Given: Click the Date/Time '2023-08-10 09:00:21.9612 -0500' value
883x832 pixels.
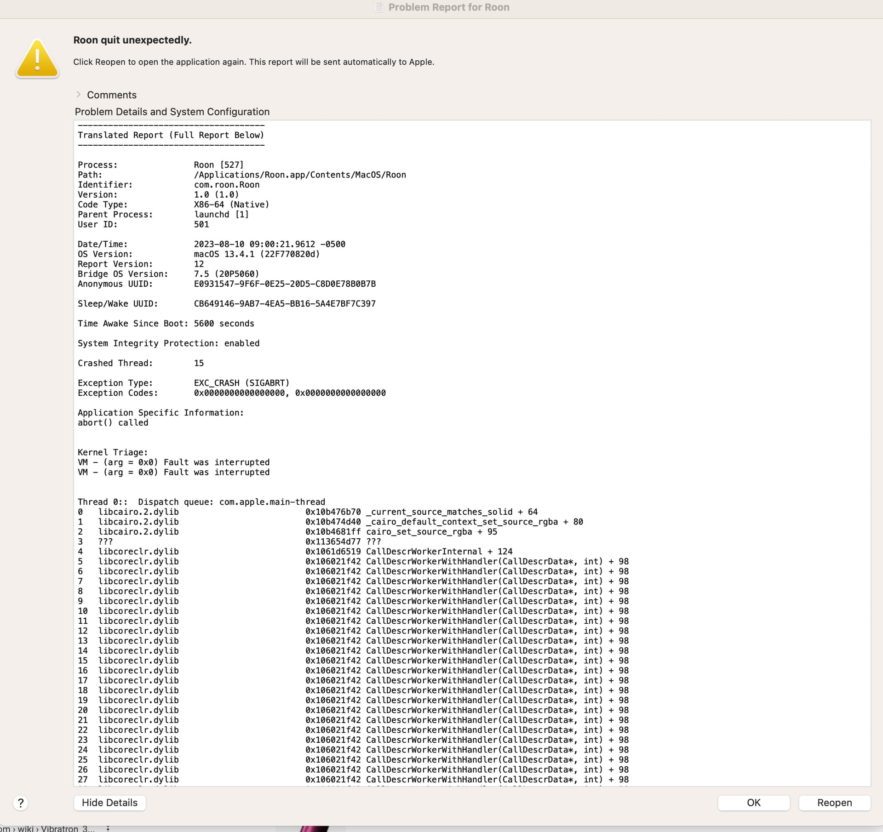Looking at the screenshot, I should click(269, 244).
